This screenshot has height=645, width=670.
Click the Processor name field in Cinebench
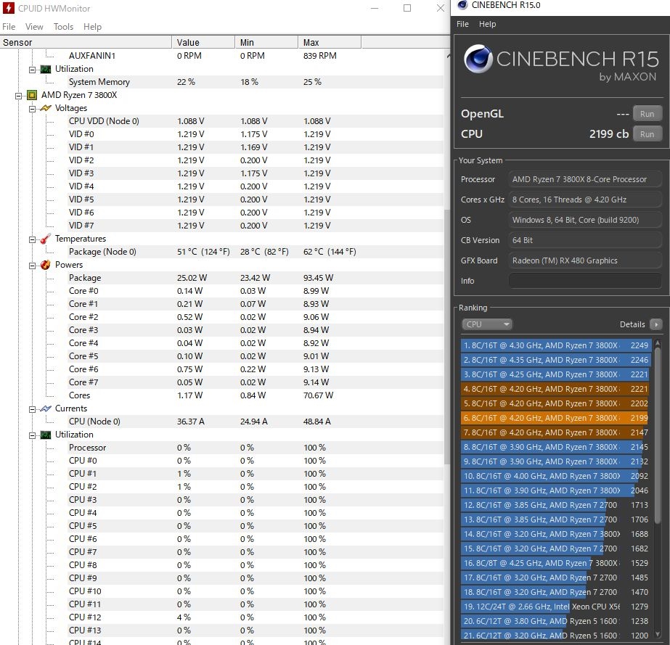pos(585,179)
